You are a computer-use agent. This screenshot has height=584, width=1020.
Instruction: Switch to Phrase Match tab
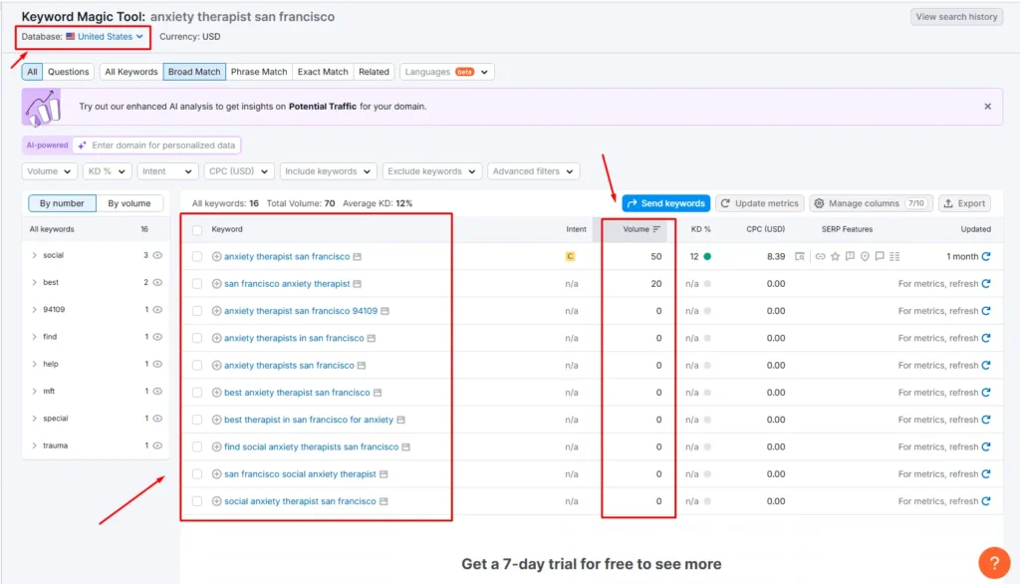point(259,72)
